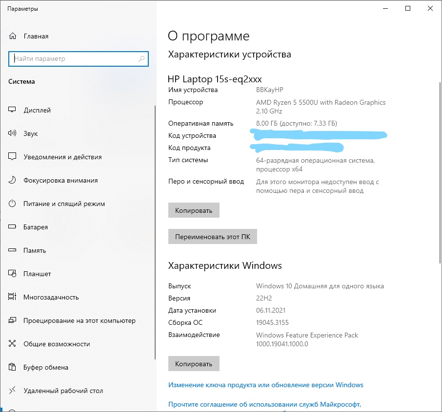Select the AMD Ryzen 5 5500U processor text
442x412 pixels.
click(x=321, y=107)
